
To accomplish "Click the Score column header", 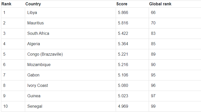I will click(x=122, y=4).
